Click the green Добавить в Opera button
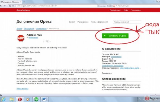The image size is (160, 102). (115, 36)
